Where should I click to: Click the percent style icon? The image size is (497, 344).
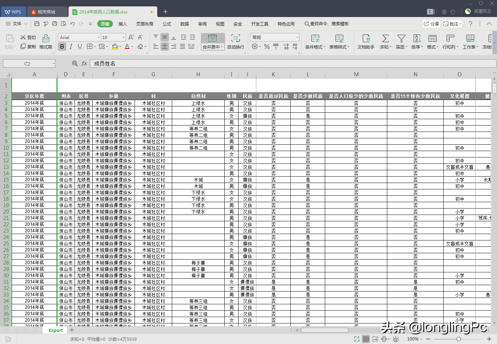pyautogui.click(x=267, y=46)
